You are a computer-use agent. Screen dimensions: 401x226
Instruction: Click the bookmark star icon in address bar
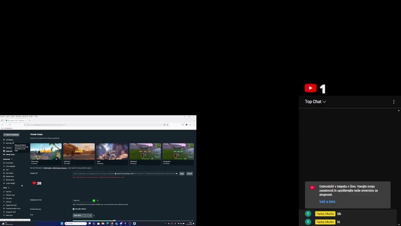(x=168, y=125)
